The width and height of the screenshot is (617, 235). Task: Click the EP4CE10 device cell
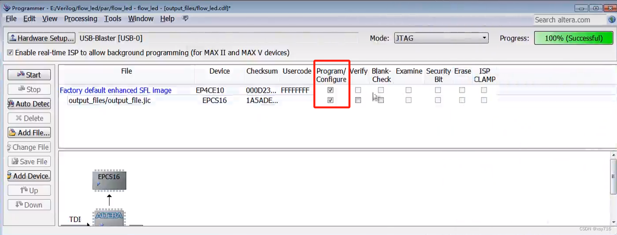click(210, 90)
